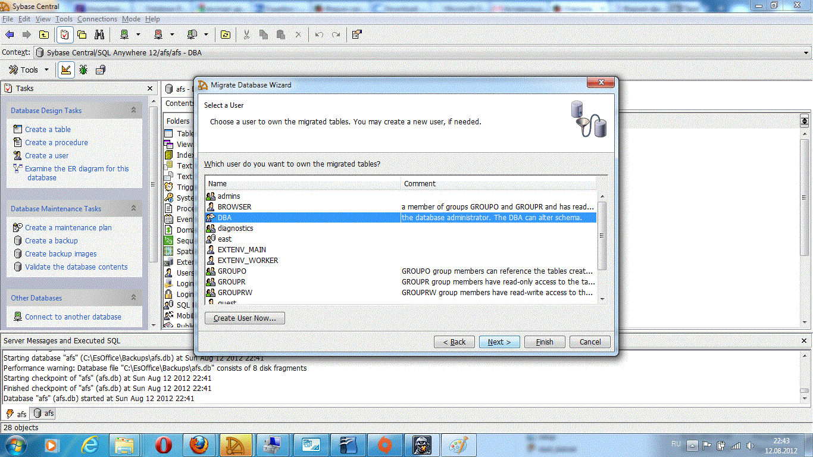
Task: Open Windows Explorer from the taskbar
Action: coord(126,445)
